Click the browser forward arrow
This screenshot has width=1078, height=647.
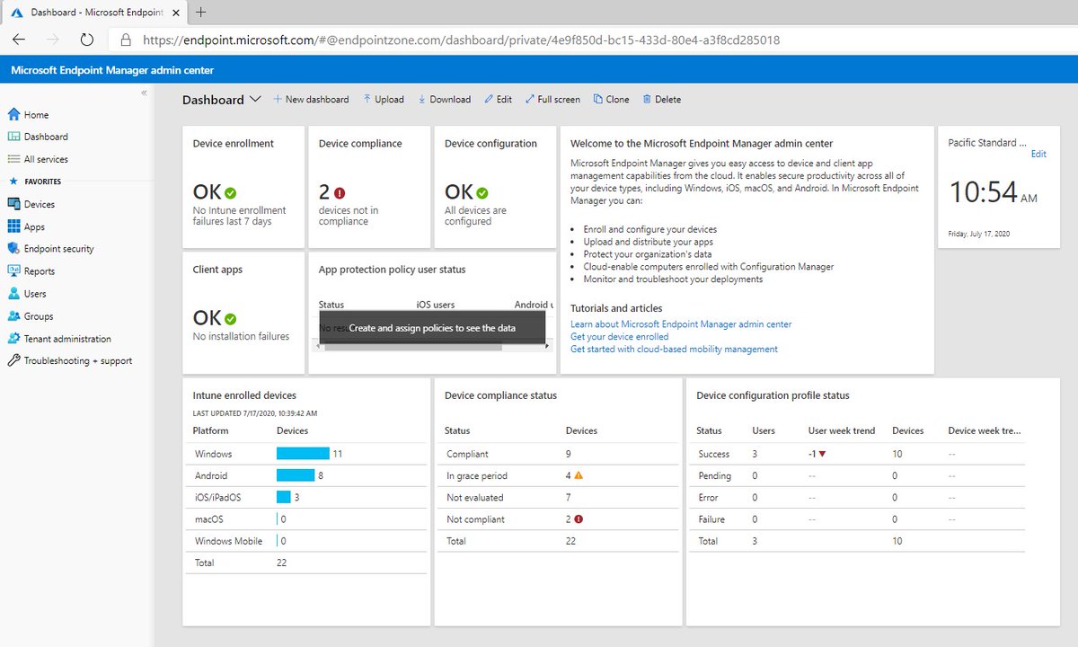pyautogui.click(x=53, y=40)
